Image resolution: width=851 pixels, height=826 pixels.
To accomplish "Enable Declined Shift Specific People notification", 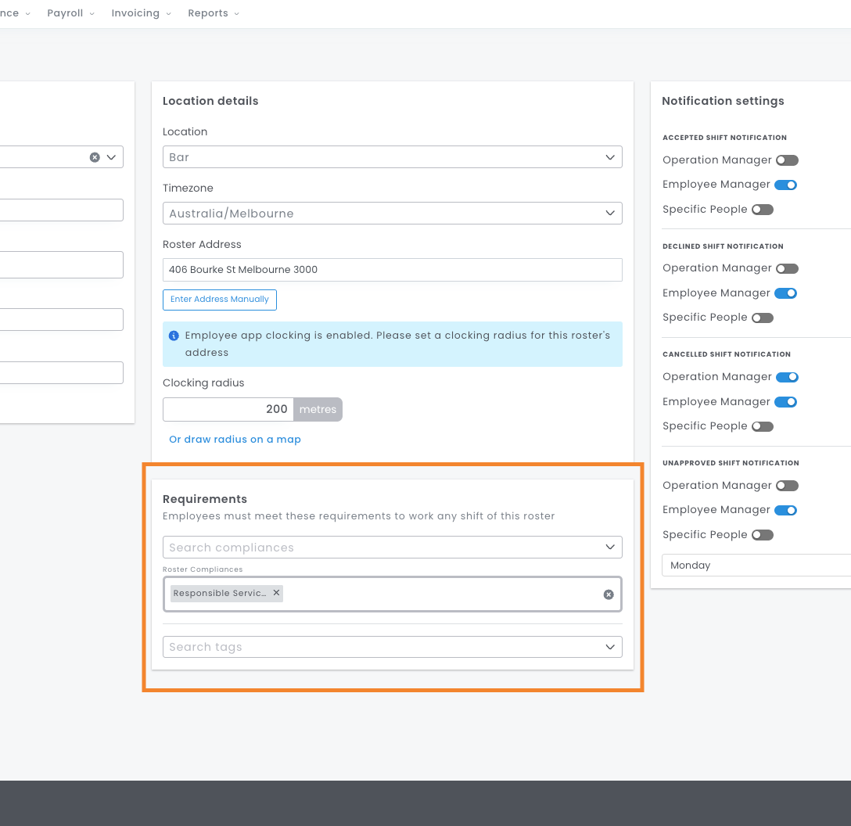I will pyautogui.click(x=763, y=318).
